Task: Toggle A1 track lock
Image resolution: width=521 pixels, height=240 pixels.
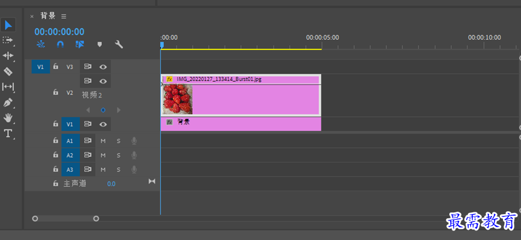Action: click(x=56, y=141)
